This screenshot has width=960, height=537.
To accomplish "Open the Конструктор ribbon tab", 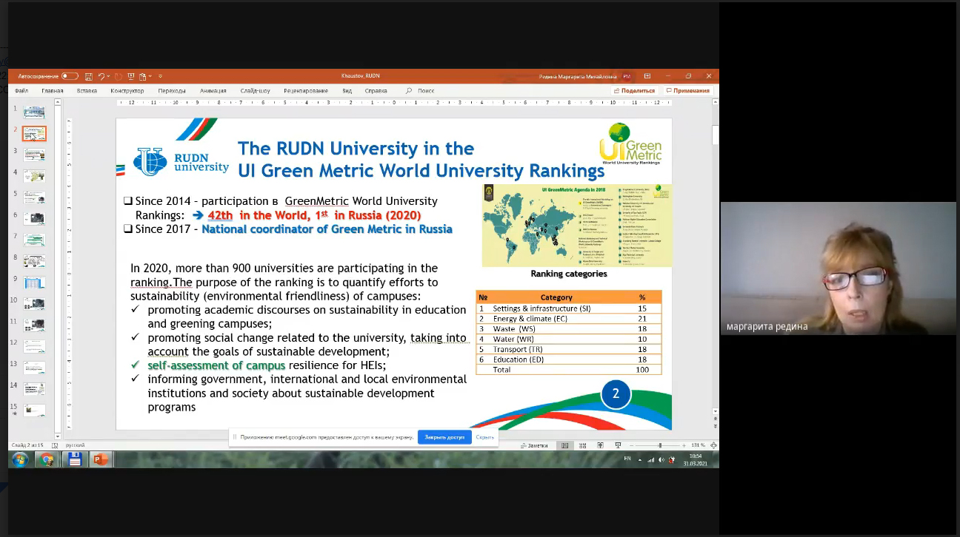I will [127, 91].
